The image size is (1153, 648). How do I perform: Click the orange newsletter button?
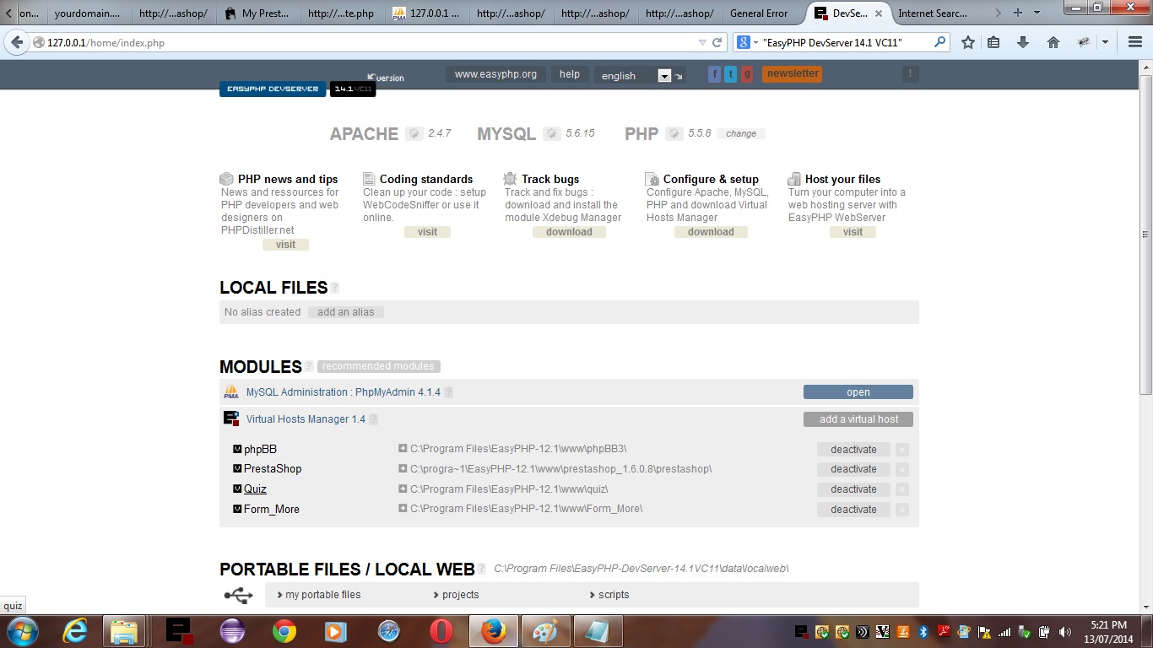793,74
